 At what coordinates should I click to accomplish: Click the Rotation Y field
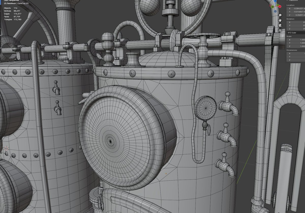pyautogui.click(x=296, y=26)
